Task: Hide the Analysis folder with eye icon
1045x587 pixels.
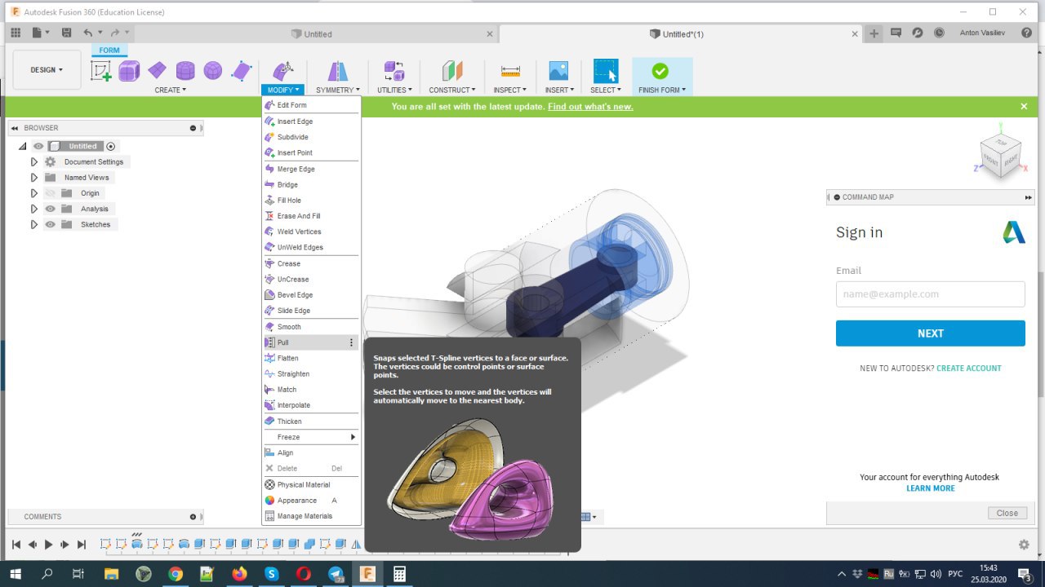Action: [50, 209]
